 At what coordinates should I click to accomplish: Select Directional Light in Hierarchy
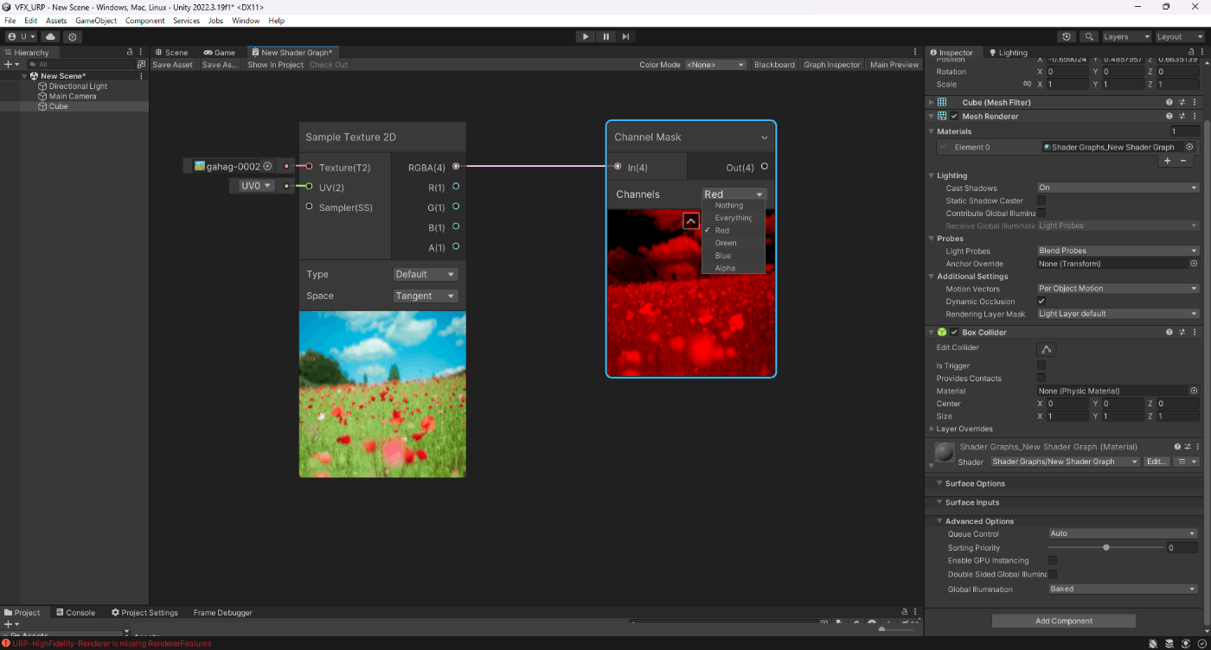point(79,86)
